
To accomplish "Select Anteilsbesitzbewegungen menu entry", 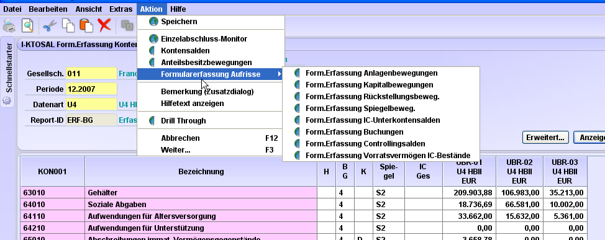I will click(x=211, y=63).
